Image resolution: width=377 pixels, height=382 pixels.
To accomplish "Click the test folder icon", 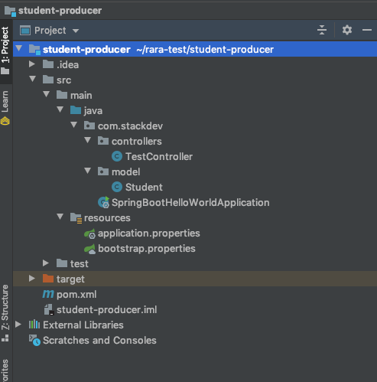I will [x=62, y=263].
